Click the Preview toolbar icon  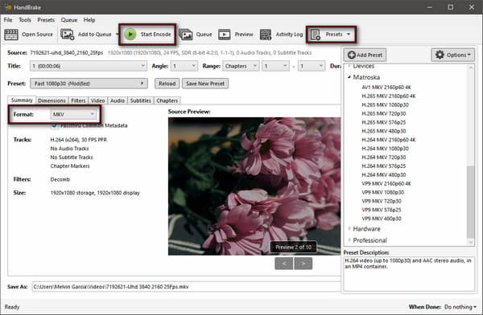[x=225, y=35]
